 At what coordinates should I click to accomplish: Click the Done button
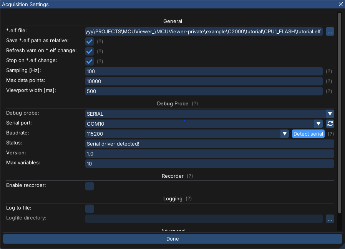pos(172,239)
